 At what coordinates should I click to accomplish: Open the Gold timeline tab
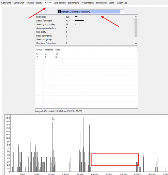click(x=60, y=3)
